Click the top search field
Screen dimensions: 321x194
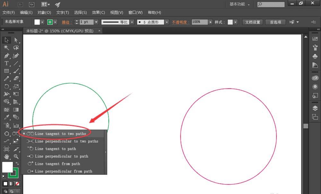(x=271, y=4)
